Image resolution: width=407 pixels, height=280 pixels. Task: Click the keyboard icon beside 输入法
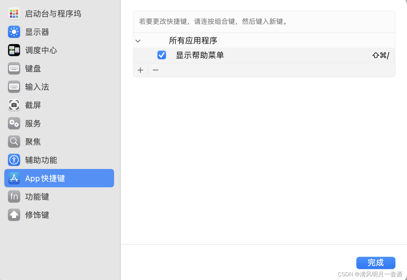[x=14, y=87]
